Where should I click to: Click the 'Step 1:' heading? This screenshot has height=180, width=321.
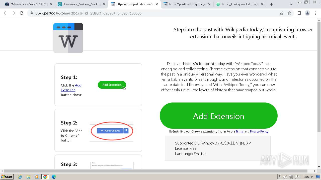[x=69, y=77]
